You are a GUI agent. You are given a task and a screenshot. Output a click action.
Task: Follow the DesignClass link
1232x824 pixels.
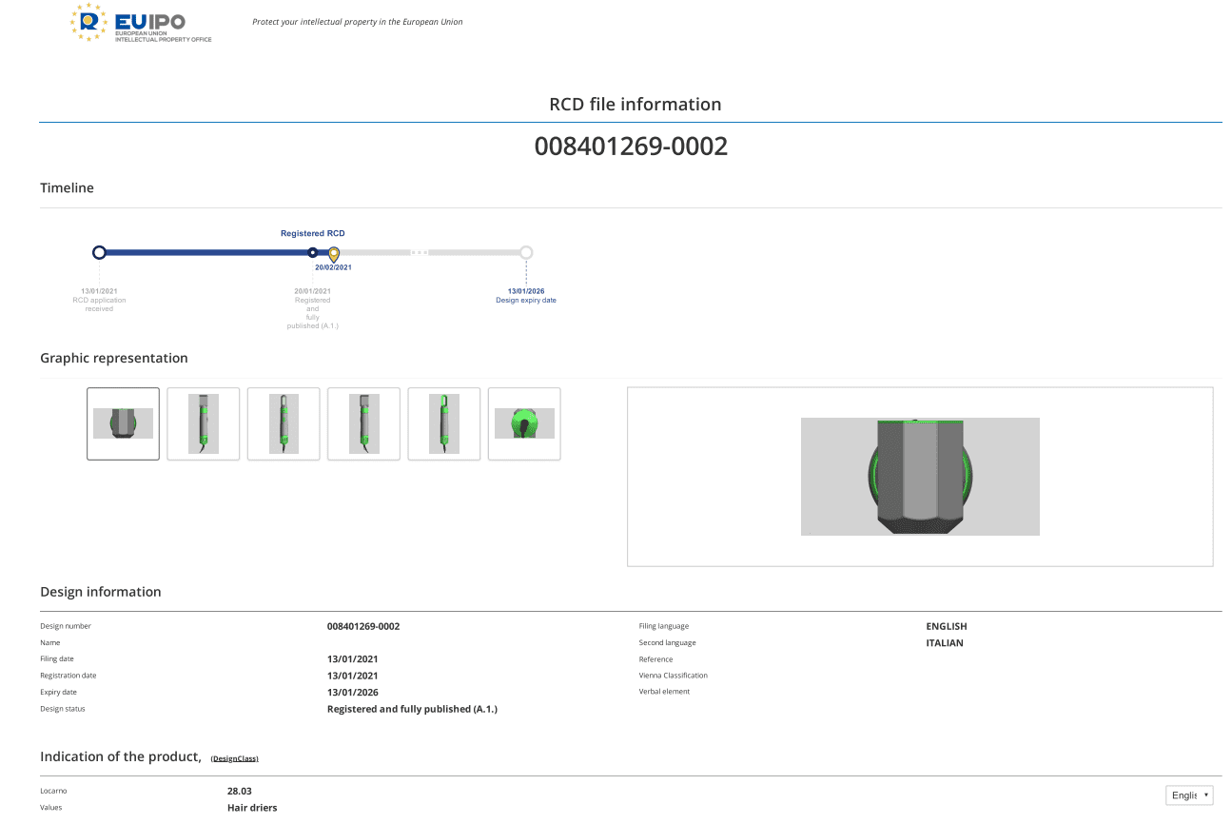[235, 758]
